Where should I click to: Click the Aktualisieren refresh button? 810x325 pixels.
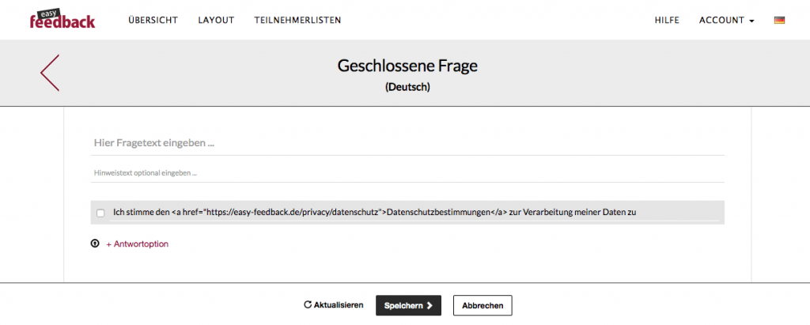click(x=334, y=305)
